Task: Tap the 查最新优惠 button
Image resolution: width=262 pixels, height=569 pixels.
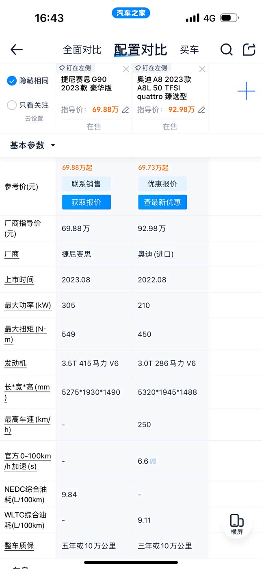Action: (x=162, y=202)
